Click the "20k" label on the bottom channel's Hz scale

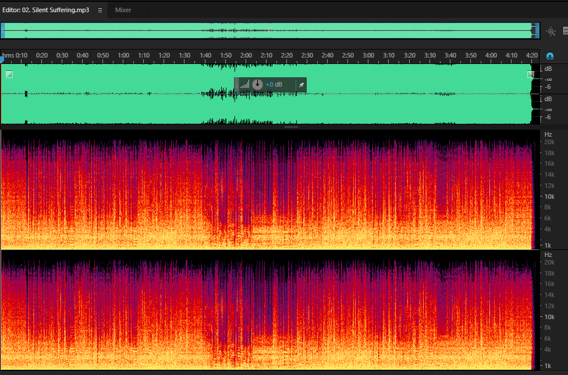549,262
